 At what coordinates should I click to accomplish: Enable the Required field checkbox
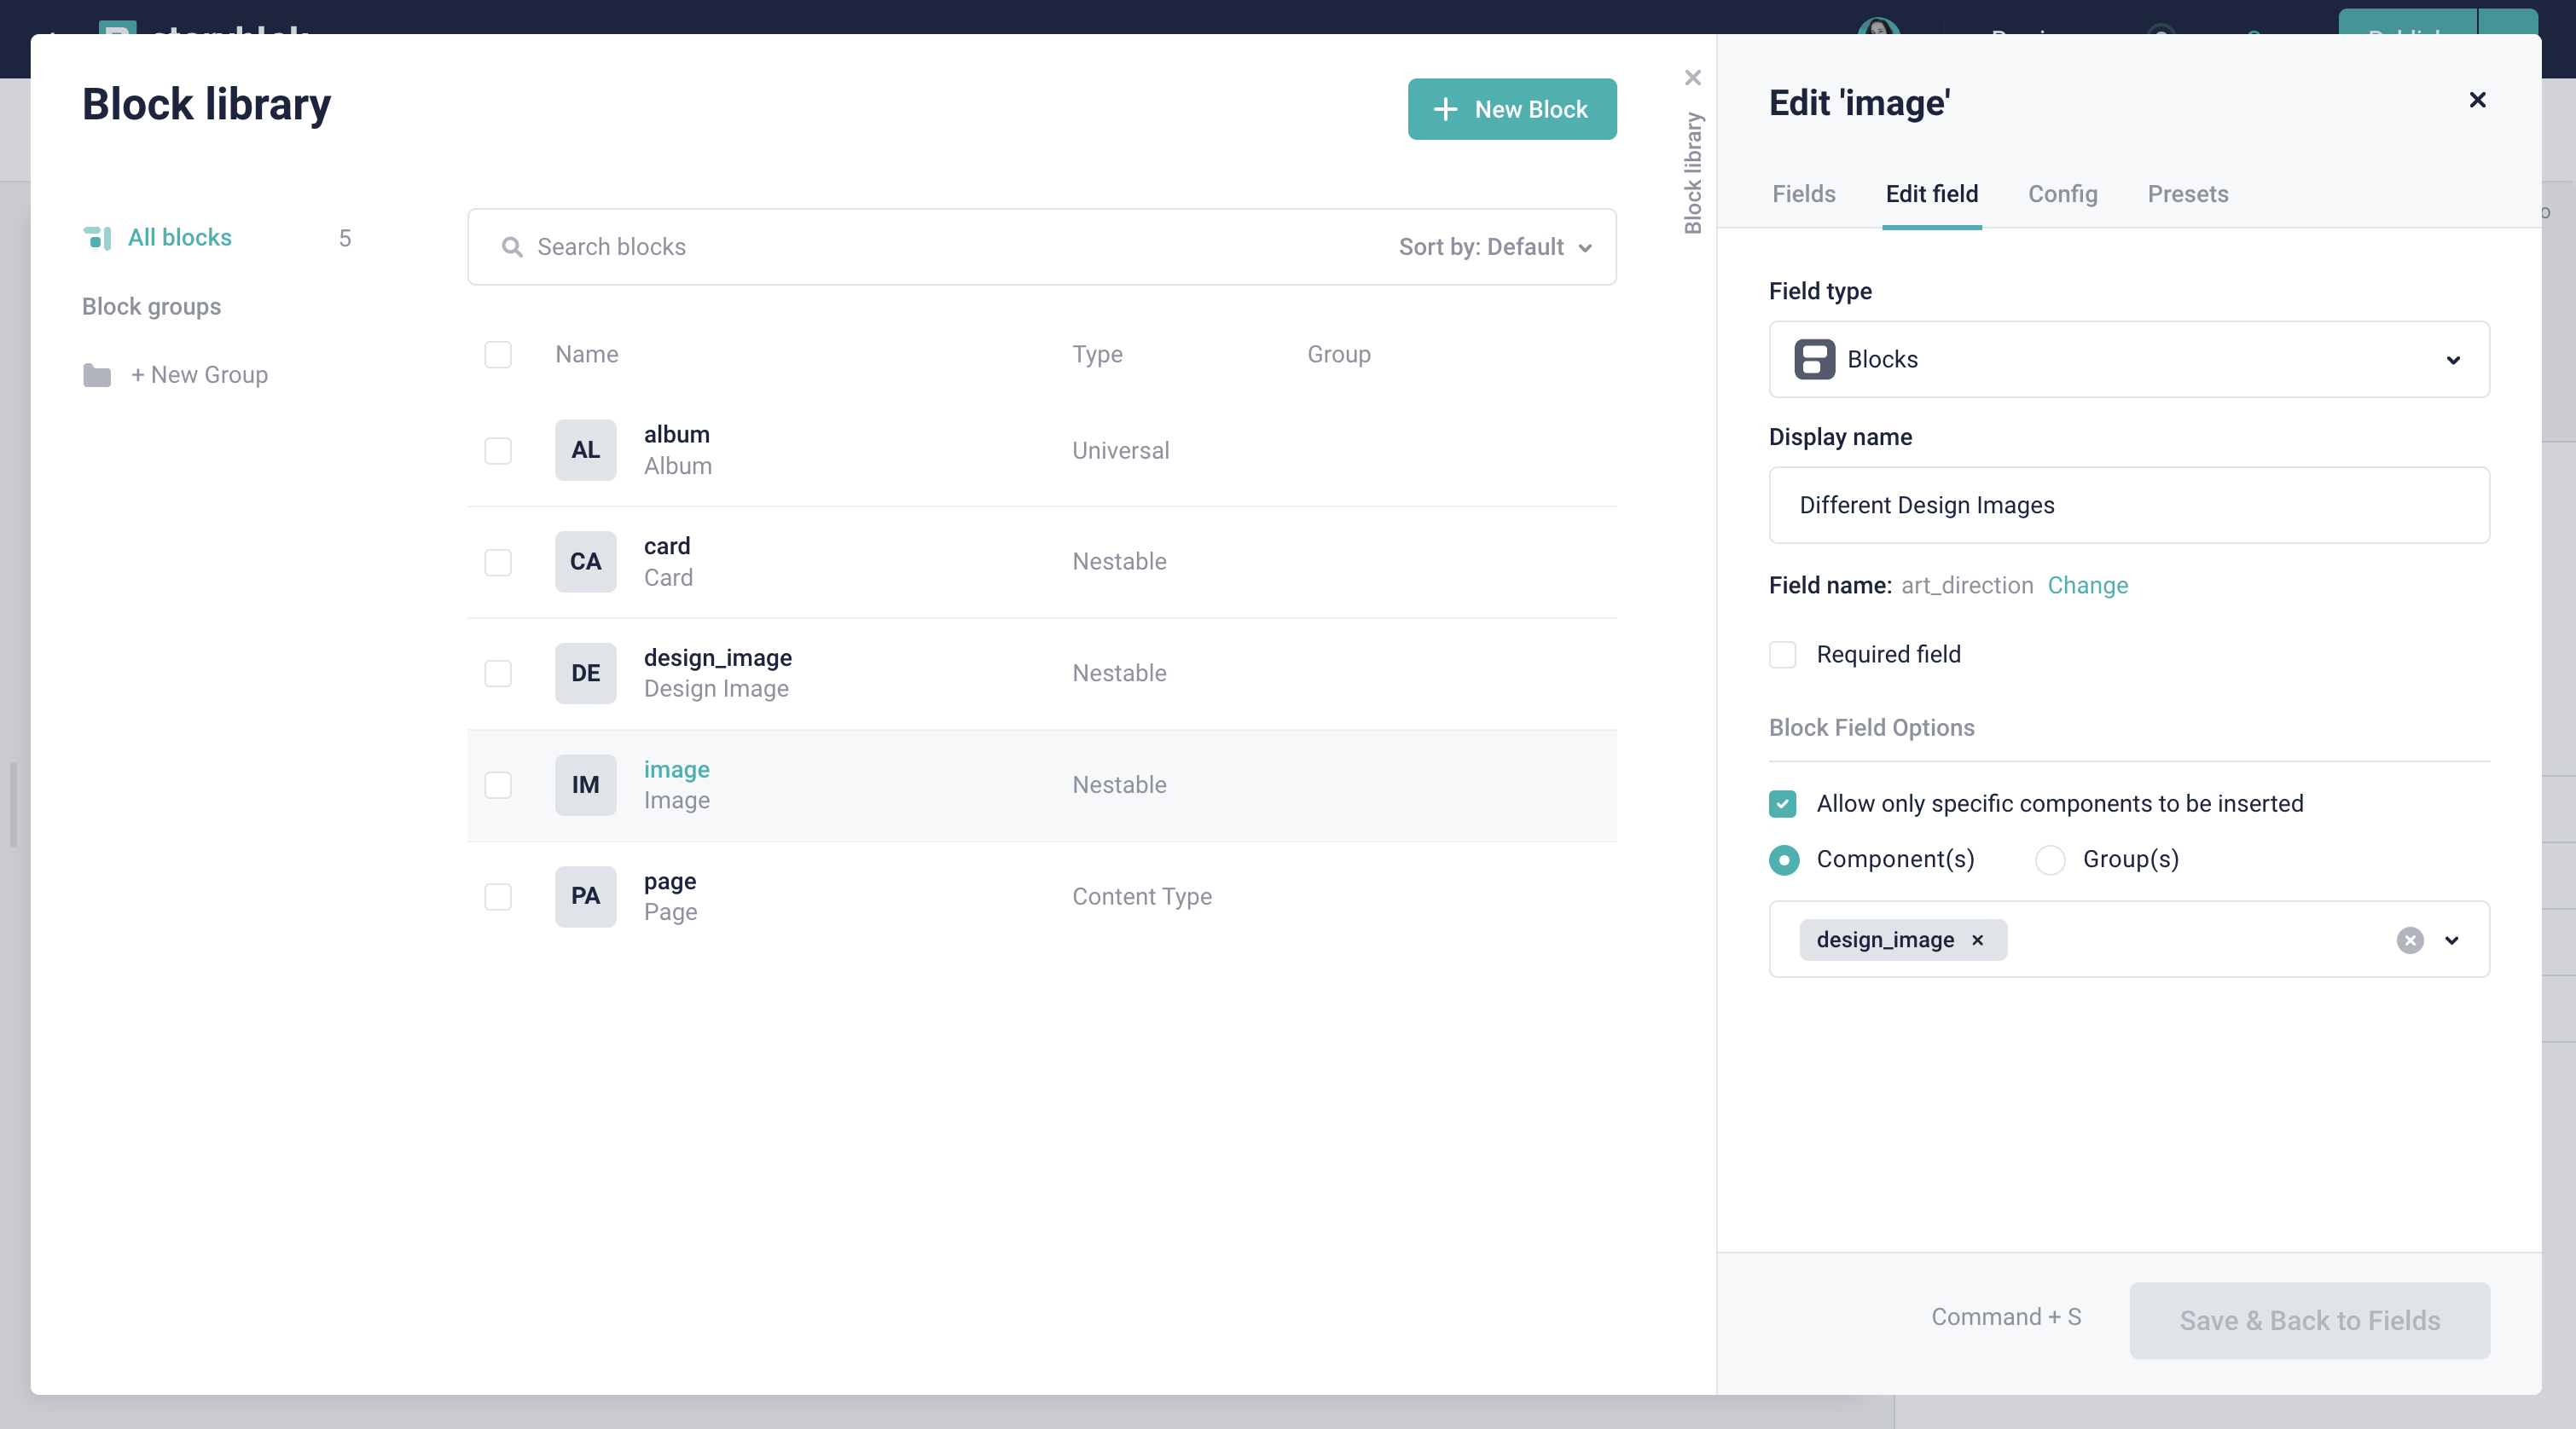(1783, 655)
